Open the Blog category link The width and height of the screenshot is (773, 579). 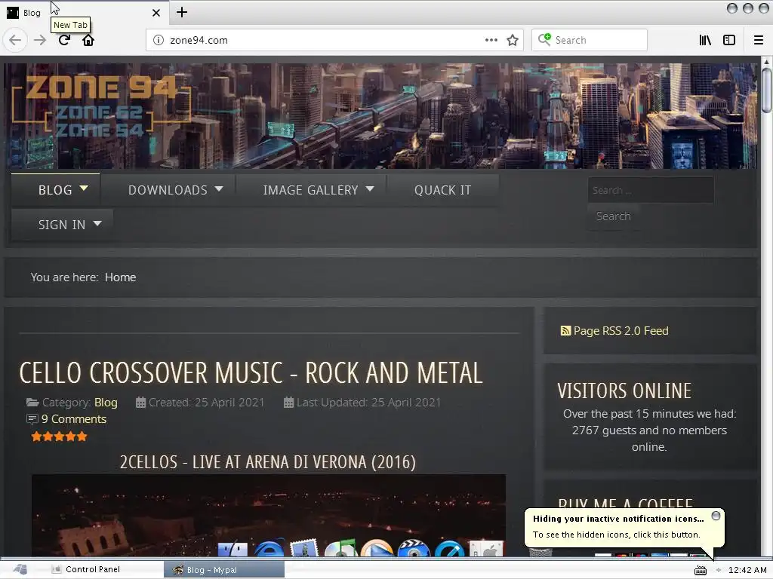pyautogui.click(x=106, y=403)
